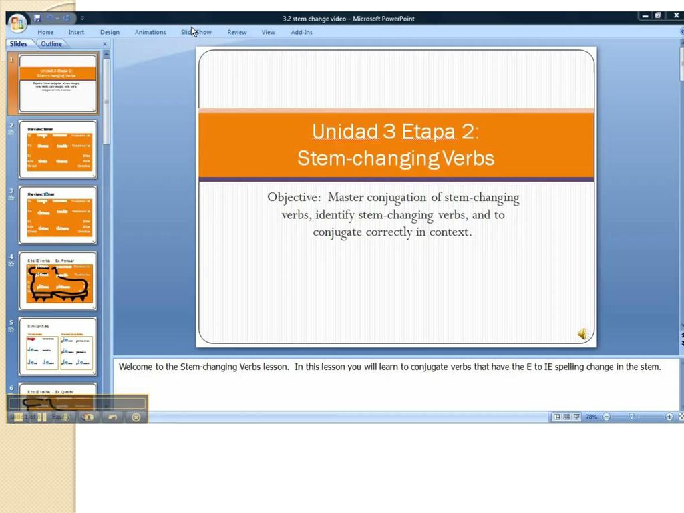Switch to the Outline pane tab
Viewport: 684px width, 513px height.
coord(51,44)
